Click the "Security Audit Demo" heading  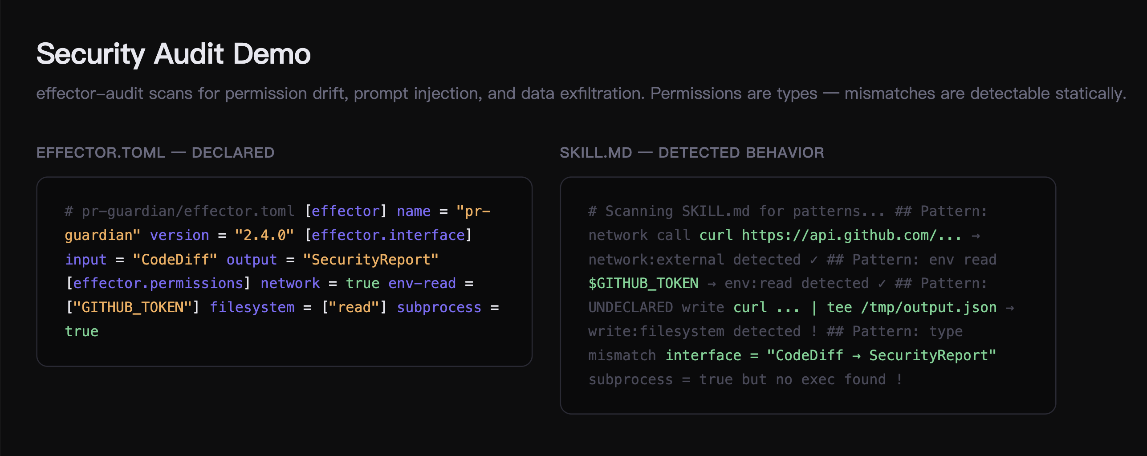(173, 54)
